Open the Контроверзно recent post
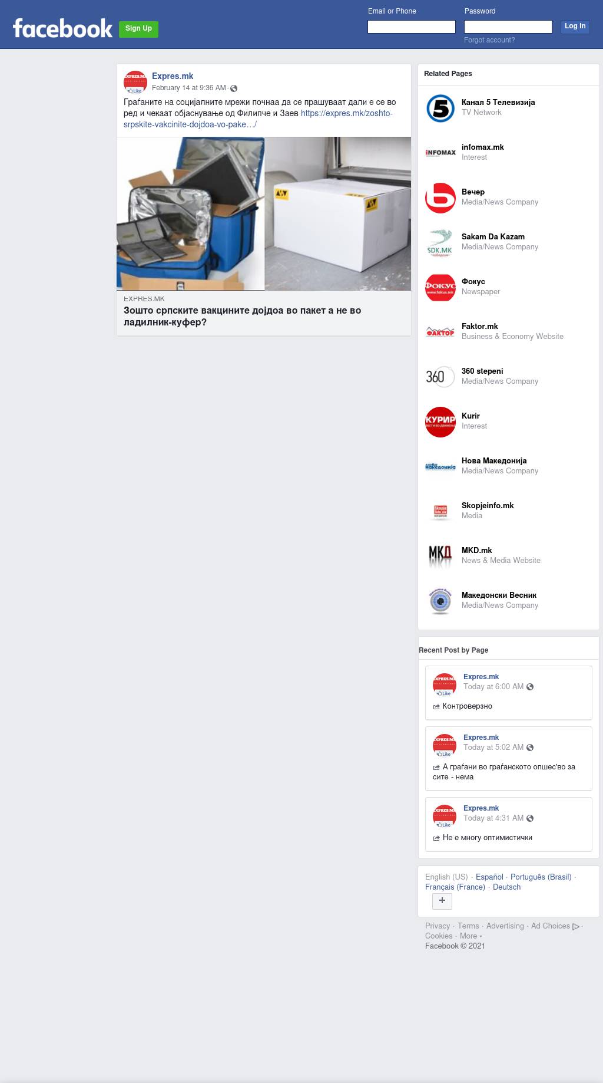 coord(467,706)
